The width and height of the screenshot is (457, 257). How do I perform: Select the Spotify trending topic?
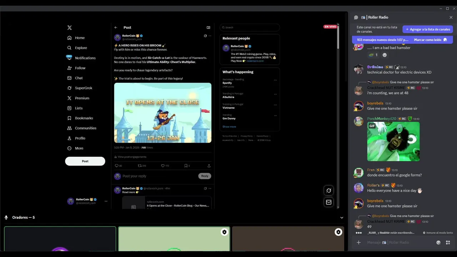[227, 83]
